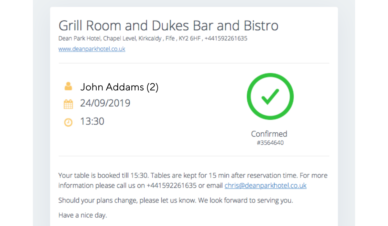The height and width of the screenshot is (226, 388).
Task: Click the clock time icon
Action: [68, 122]
